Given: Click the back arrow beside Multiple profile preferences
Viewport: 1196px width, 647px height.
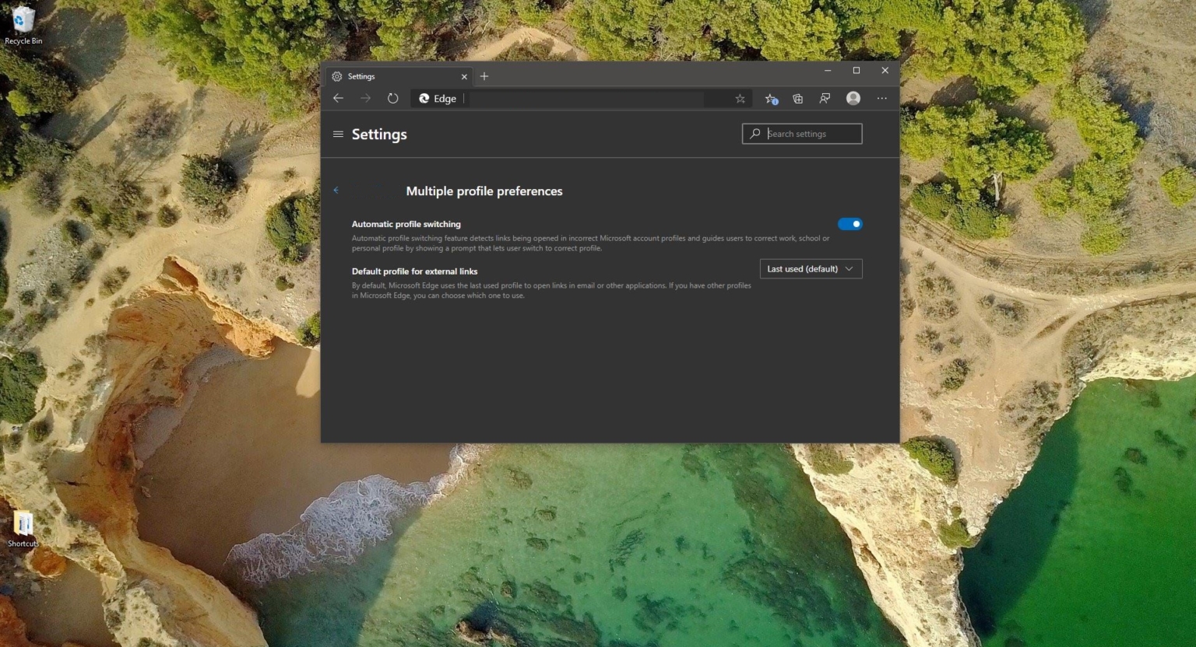Looking at the screenshot, I should [x=336, y=190].
